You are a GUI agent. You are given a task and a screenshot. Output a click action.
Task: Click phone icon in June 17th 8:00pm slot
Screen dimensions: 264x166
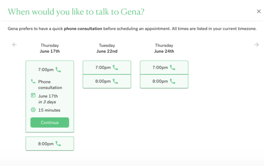point(58,143)
